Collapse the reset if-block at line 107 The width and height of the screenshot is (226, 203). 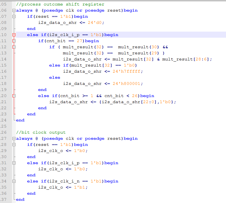pyautogui.click(x=14, y=16)
